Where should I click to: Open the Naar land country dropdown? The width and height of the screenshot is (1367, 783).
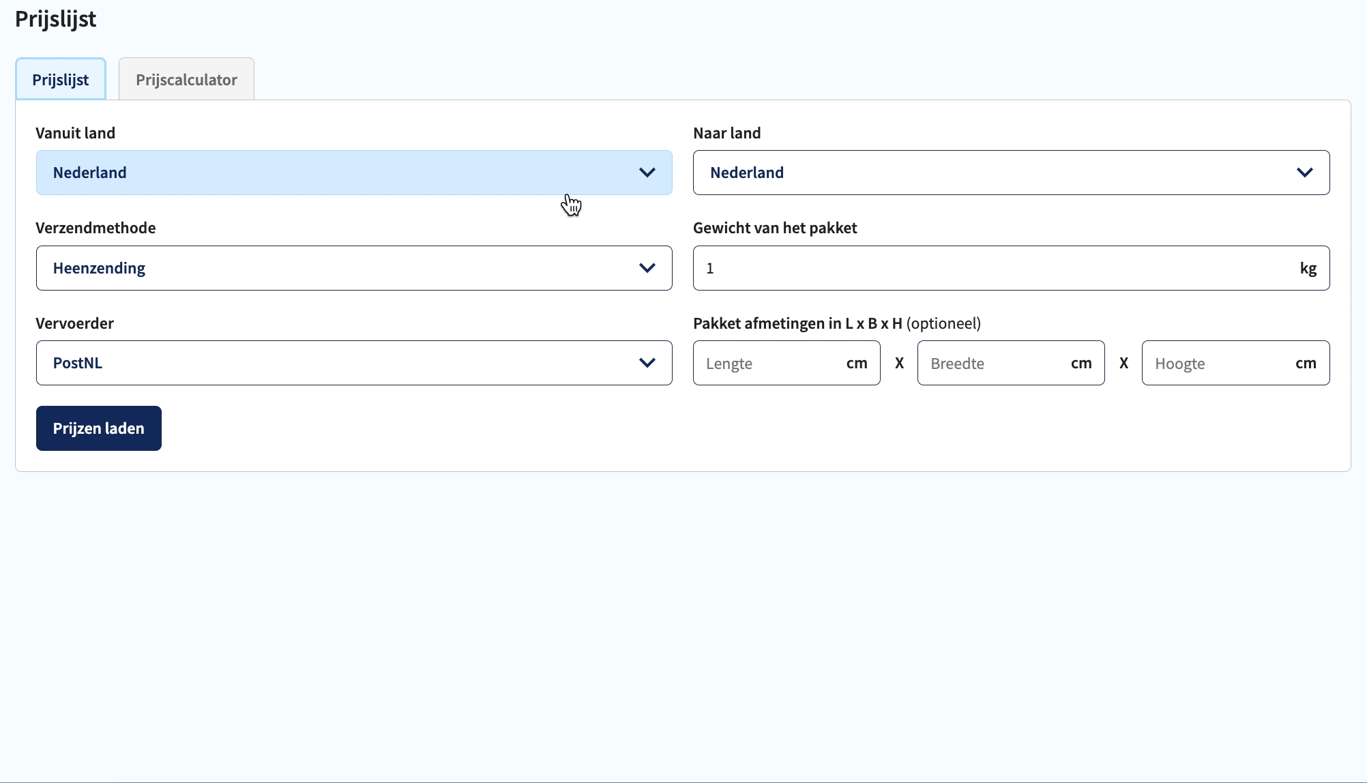(x=1011, y=173)
